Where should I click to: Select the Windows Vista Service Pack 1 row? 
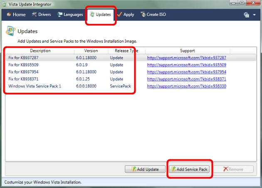tap(131, 86)
